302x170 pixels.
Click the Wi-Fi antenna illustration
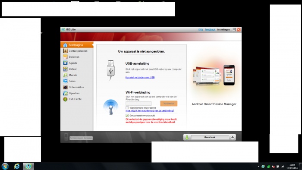tap(110, 107)
